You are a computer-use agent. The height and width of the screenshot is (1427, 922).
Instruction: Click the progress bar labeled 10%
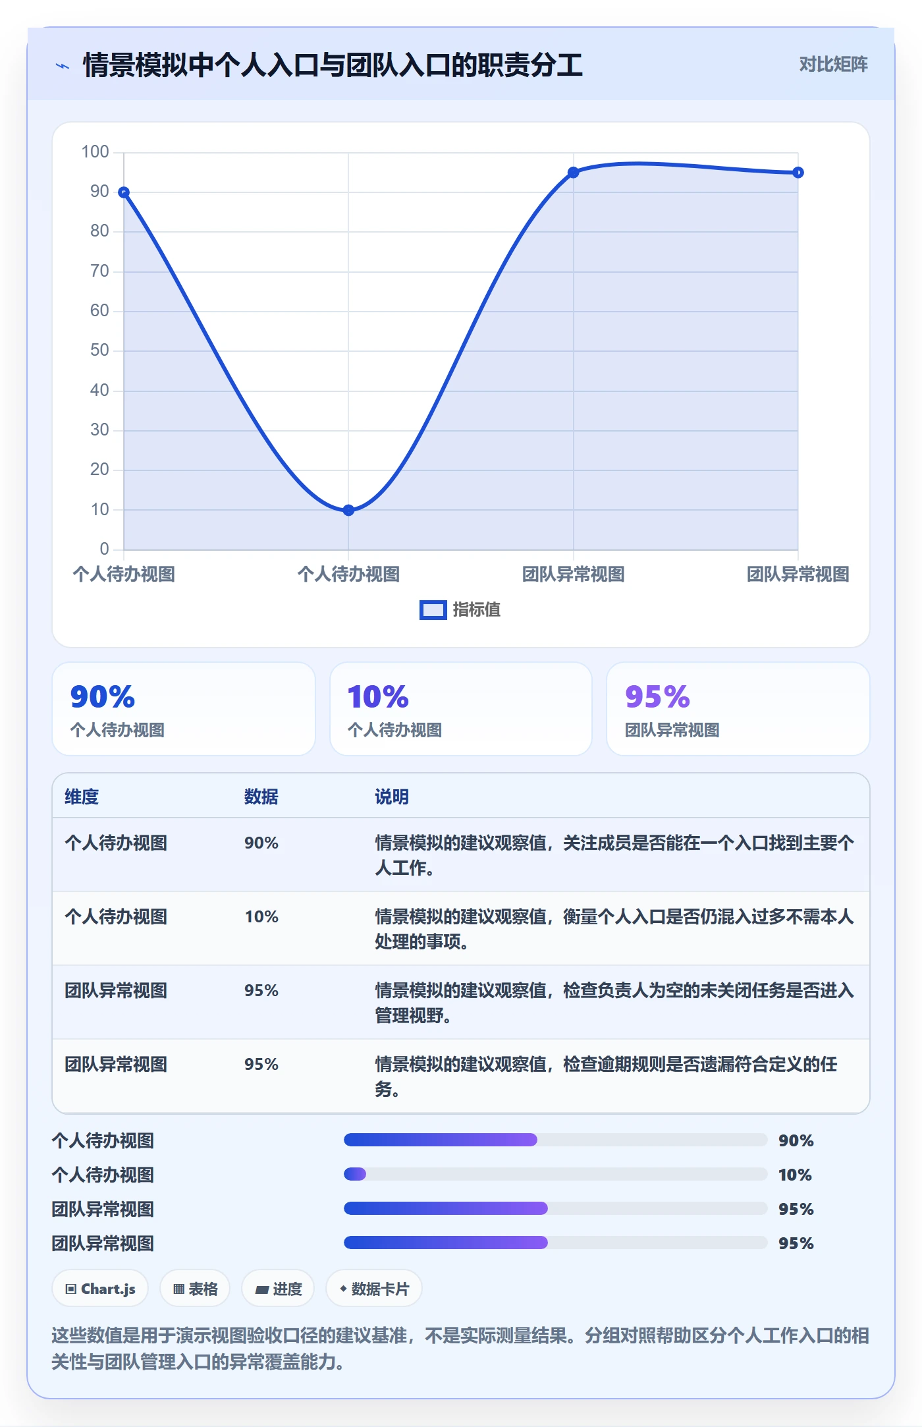(555, 1174)
